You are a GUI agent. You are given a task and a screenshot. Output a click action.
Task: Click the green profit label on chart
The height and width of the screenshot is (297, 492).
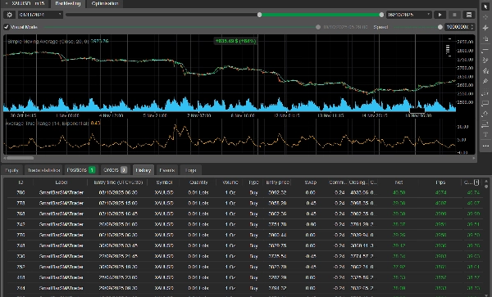tap(235, 41)
